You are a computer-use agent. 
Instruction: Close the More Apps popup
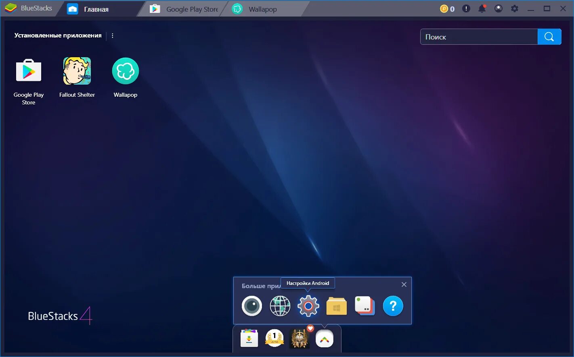[x=404, y=284]
